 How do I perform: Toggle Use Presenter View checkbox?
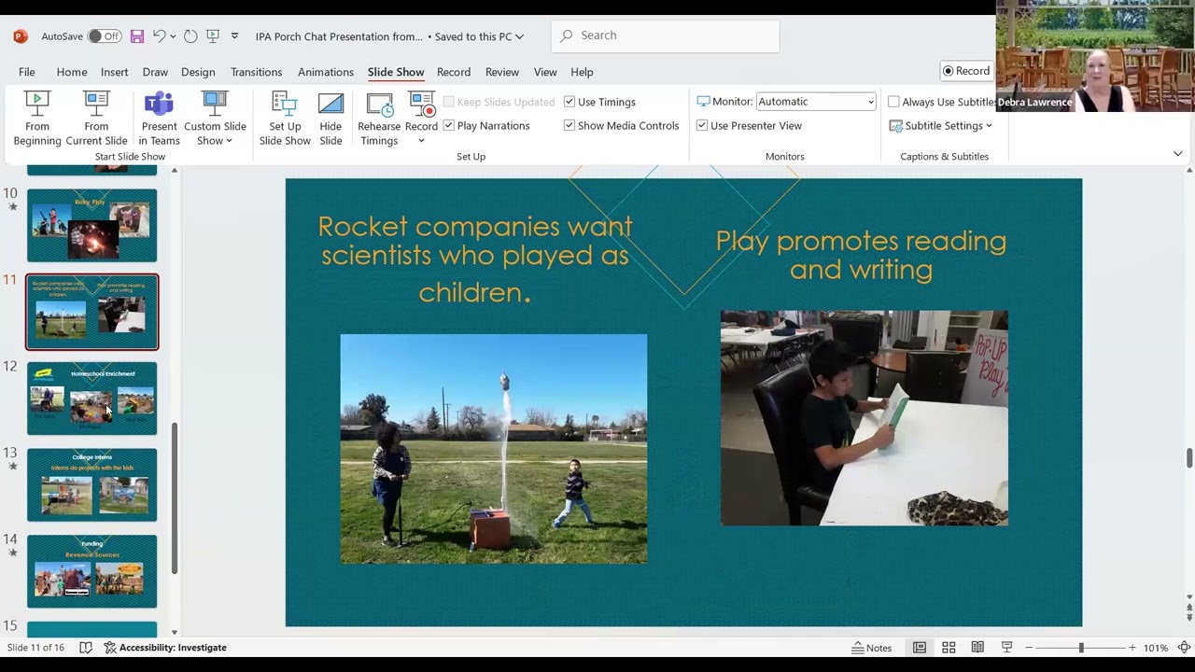point(702,125)
